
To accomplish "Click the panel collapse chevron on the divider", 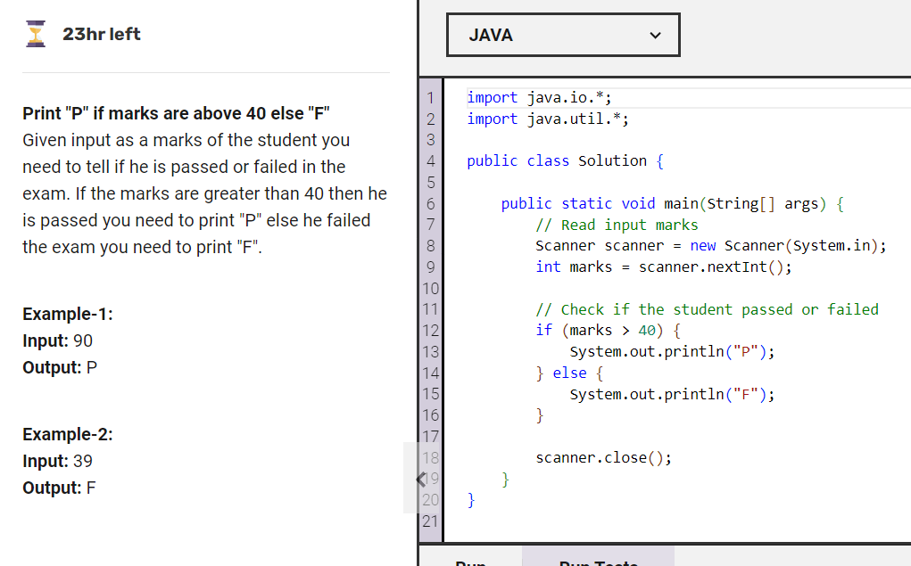I will pyautogui.click(x=419, y=479).
